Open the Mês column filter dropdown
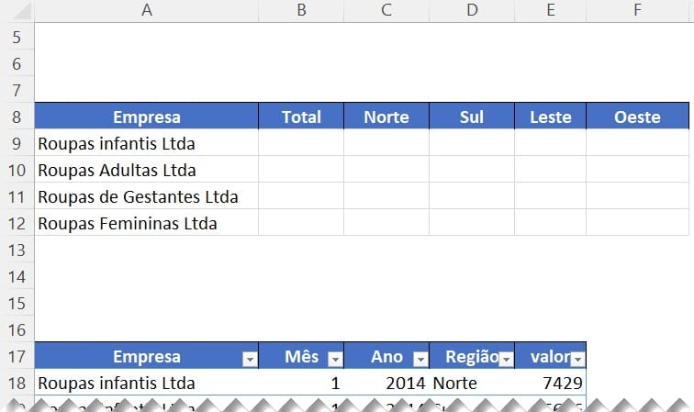694x412 pixels. tap(334, 359)
